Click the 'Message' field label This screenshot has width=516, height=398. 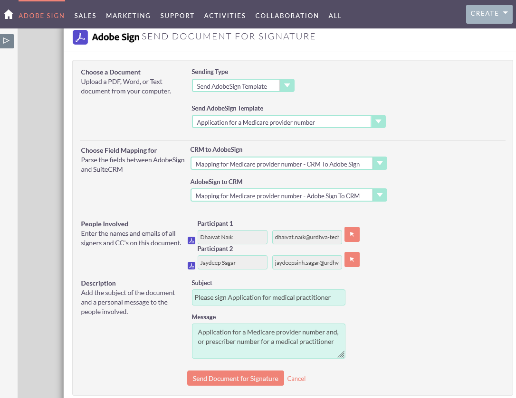[x=204, y=317]
